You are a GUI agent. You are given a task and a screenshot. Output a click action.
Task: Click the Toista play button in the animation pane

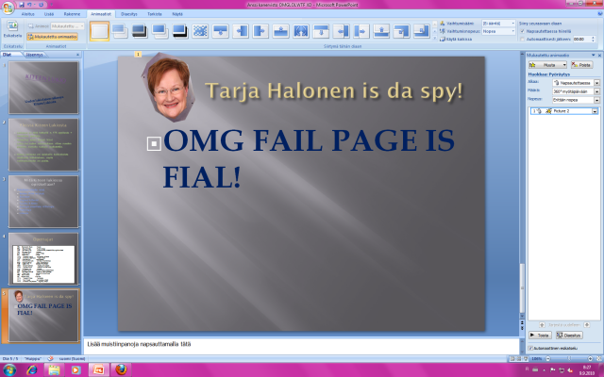[539, 335]
